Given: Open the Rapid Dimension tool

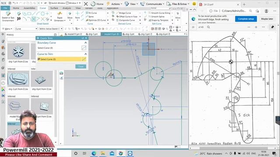Looking at the screenshot, I should point(59,17).
